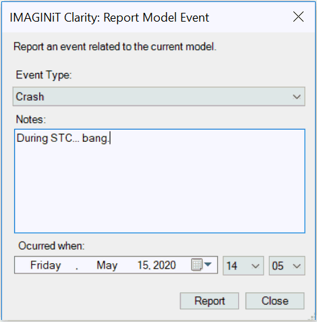Open the calendar picker icon
Viewport: 317px width, 322px height.
click(x=201, y=265)
